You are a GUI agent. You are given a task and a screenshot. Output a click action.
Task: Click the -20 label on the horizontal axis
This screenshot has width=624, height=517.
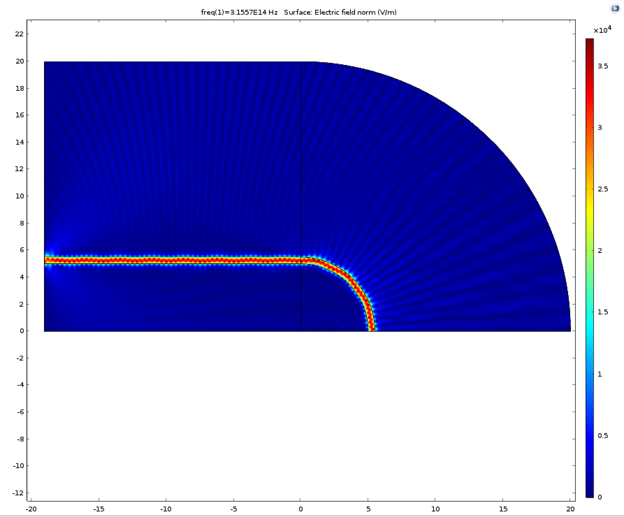tap(31, 509)
